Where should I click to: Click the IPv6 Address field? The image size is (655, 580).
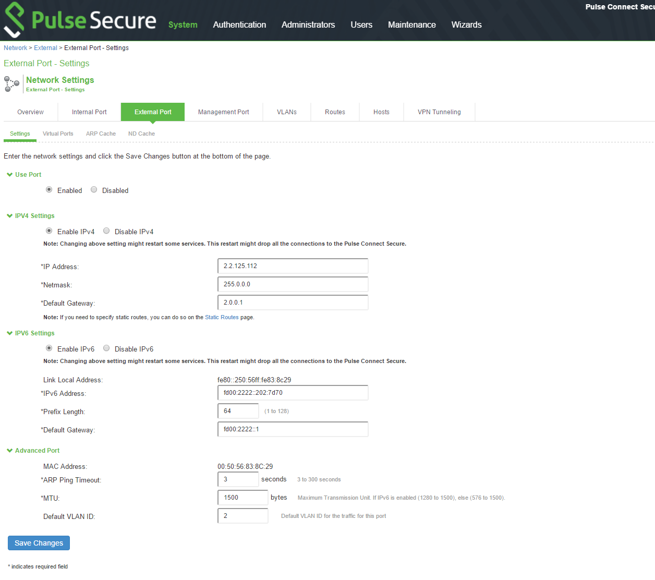[x=293, y=393]
